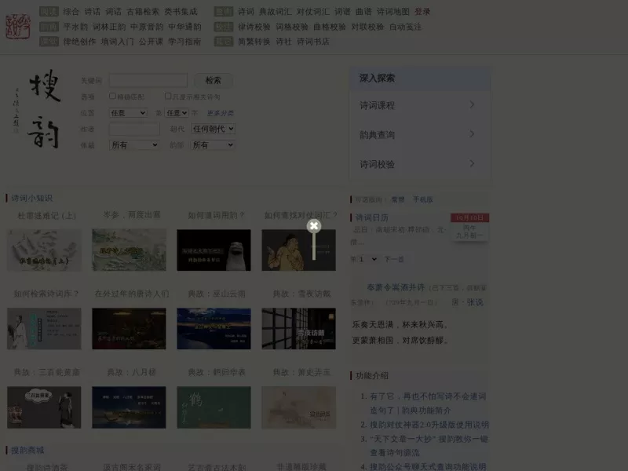Image resolution: width=628 pixels, height=471 pixels.
Task: Open the 词林正韵 menu item
Action: click(x=109, y=27)
